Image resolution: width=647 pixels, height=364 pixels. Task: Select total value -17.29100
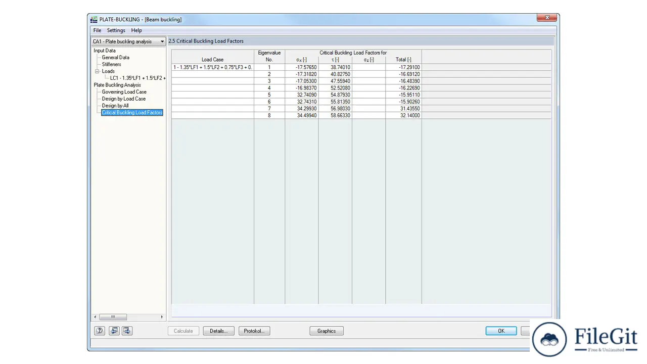(x=403, y=67)
